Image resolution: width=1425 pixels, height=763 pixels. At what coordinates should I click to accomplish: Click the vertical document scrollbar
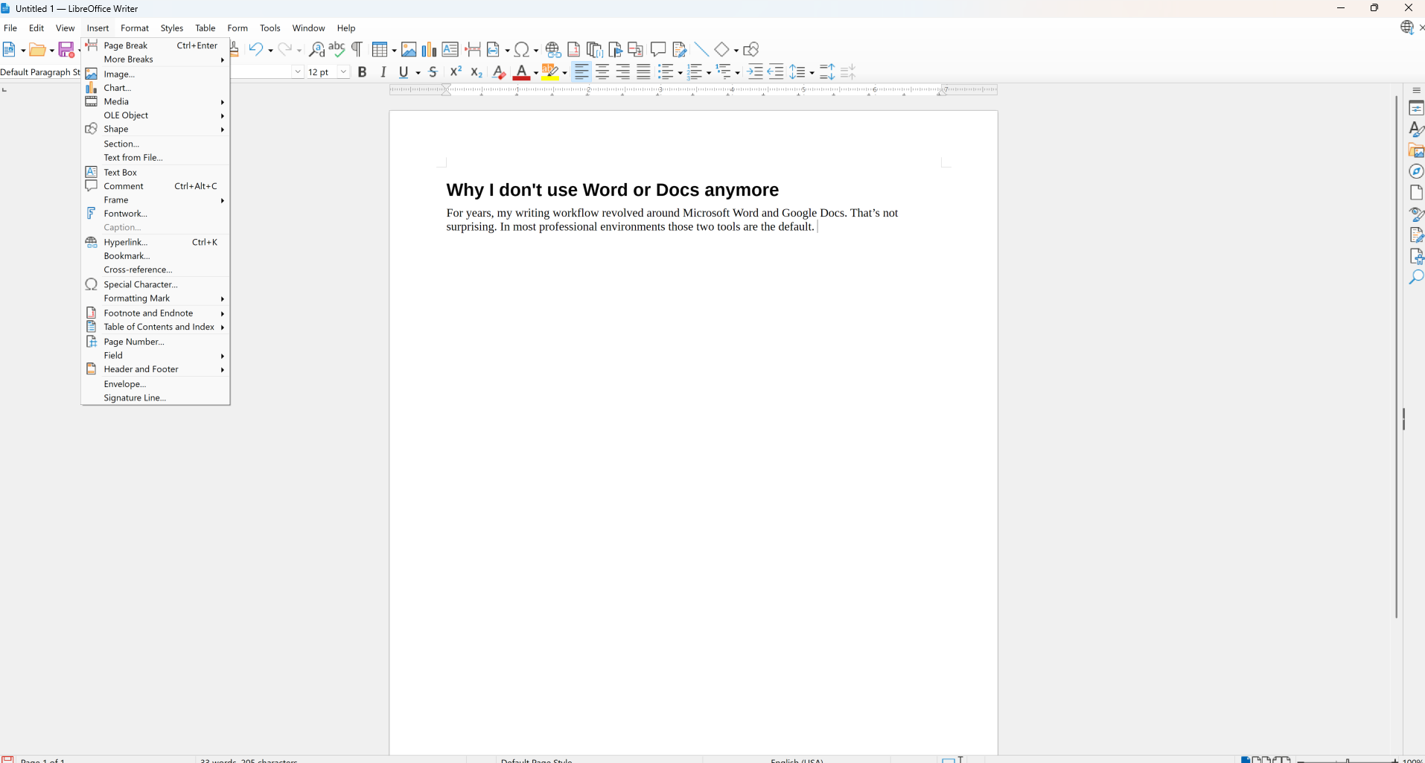(1397, 357)
